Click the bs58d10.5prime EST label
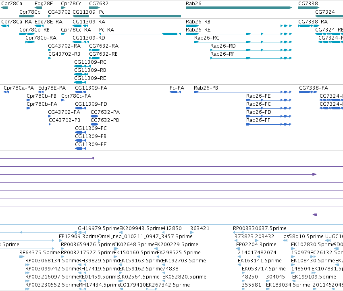Image resolution: width=343 pixels, height=291 pixels. pyautogui.click(x=303, y=237)
